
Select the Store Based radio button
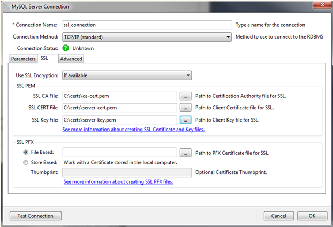(26, 162)
